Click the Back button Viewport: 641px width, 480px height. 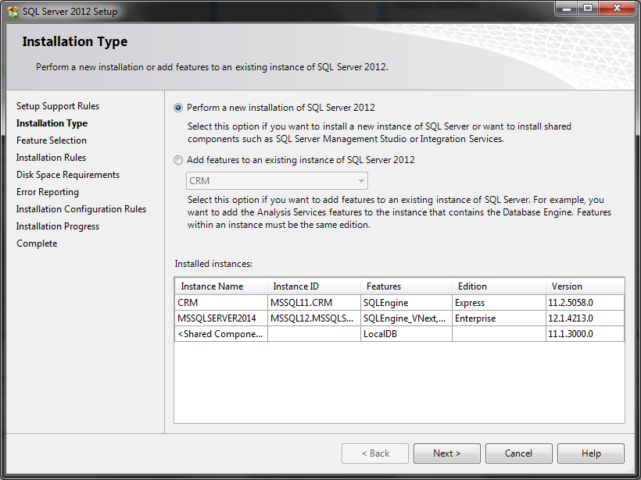[x=374, y=453]
